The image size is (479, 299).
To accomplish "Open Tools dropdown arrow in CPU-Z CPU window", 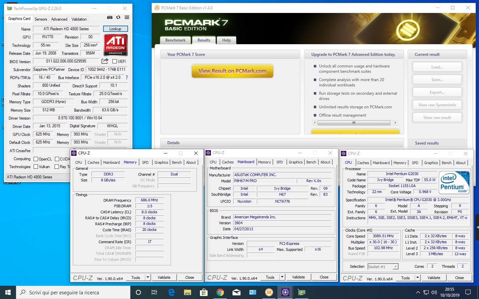I will [x=418, y=277].
